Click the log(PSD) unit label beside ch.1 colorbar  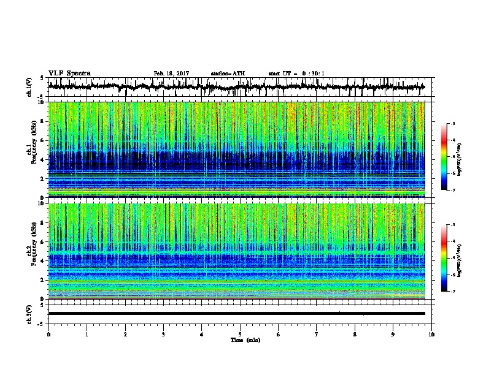pos(459,160)
